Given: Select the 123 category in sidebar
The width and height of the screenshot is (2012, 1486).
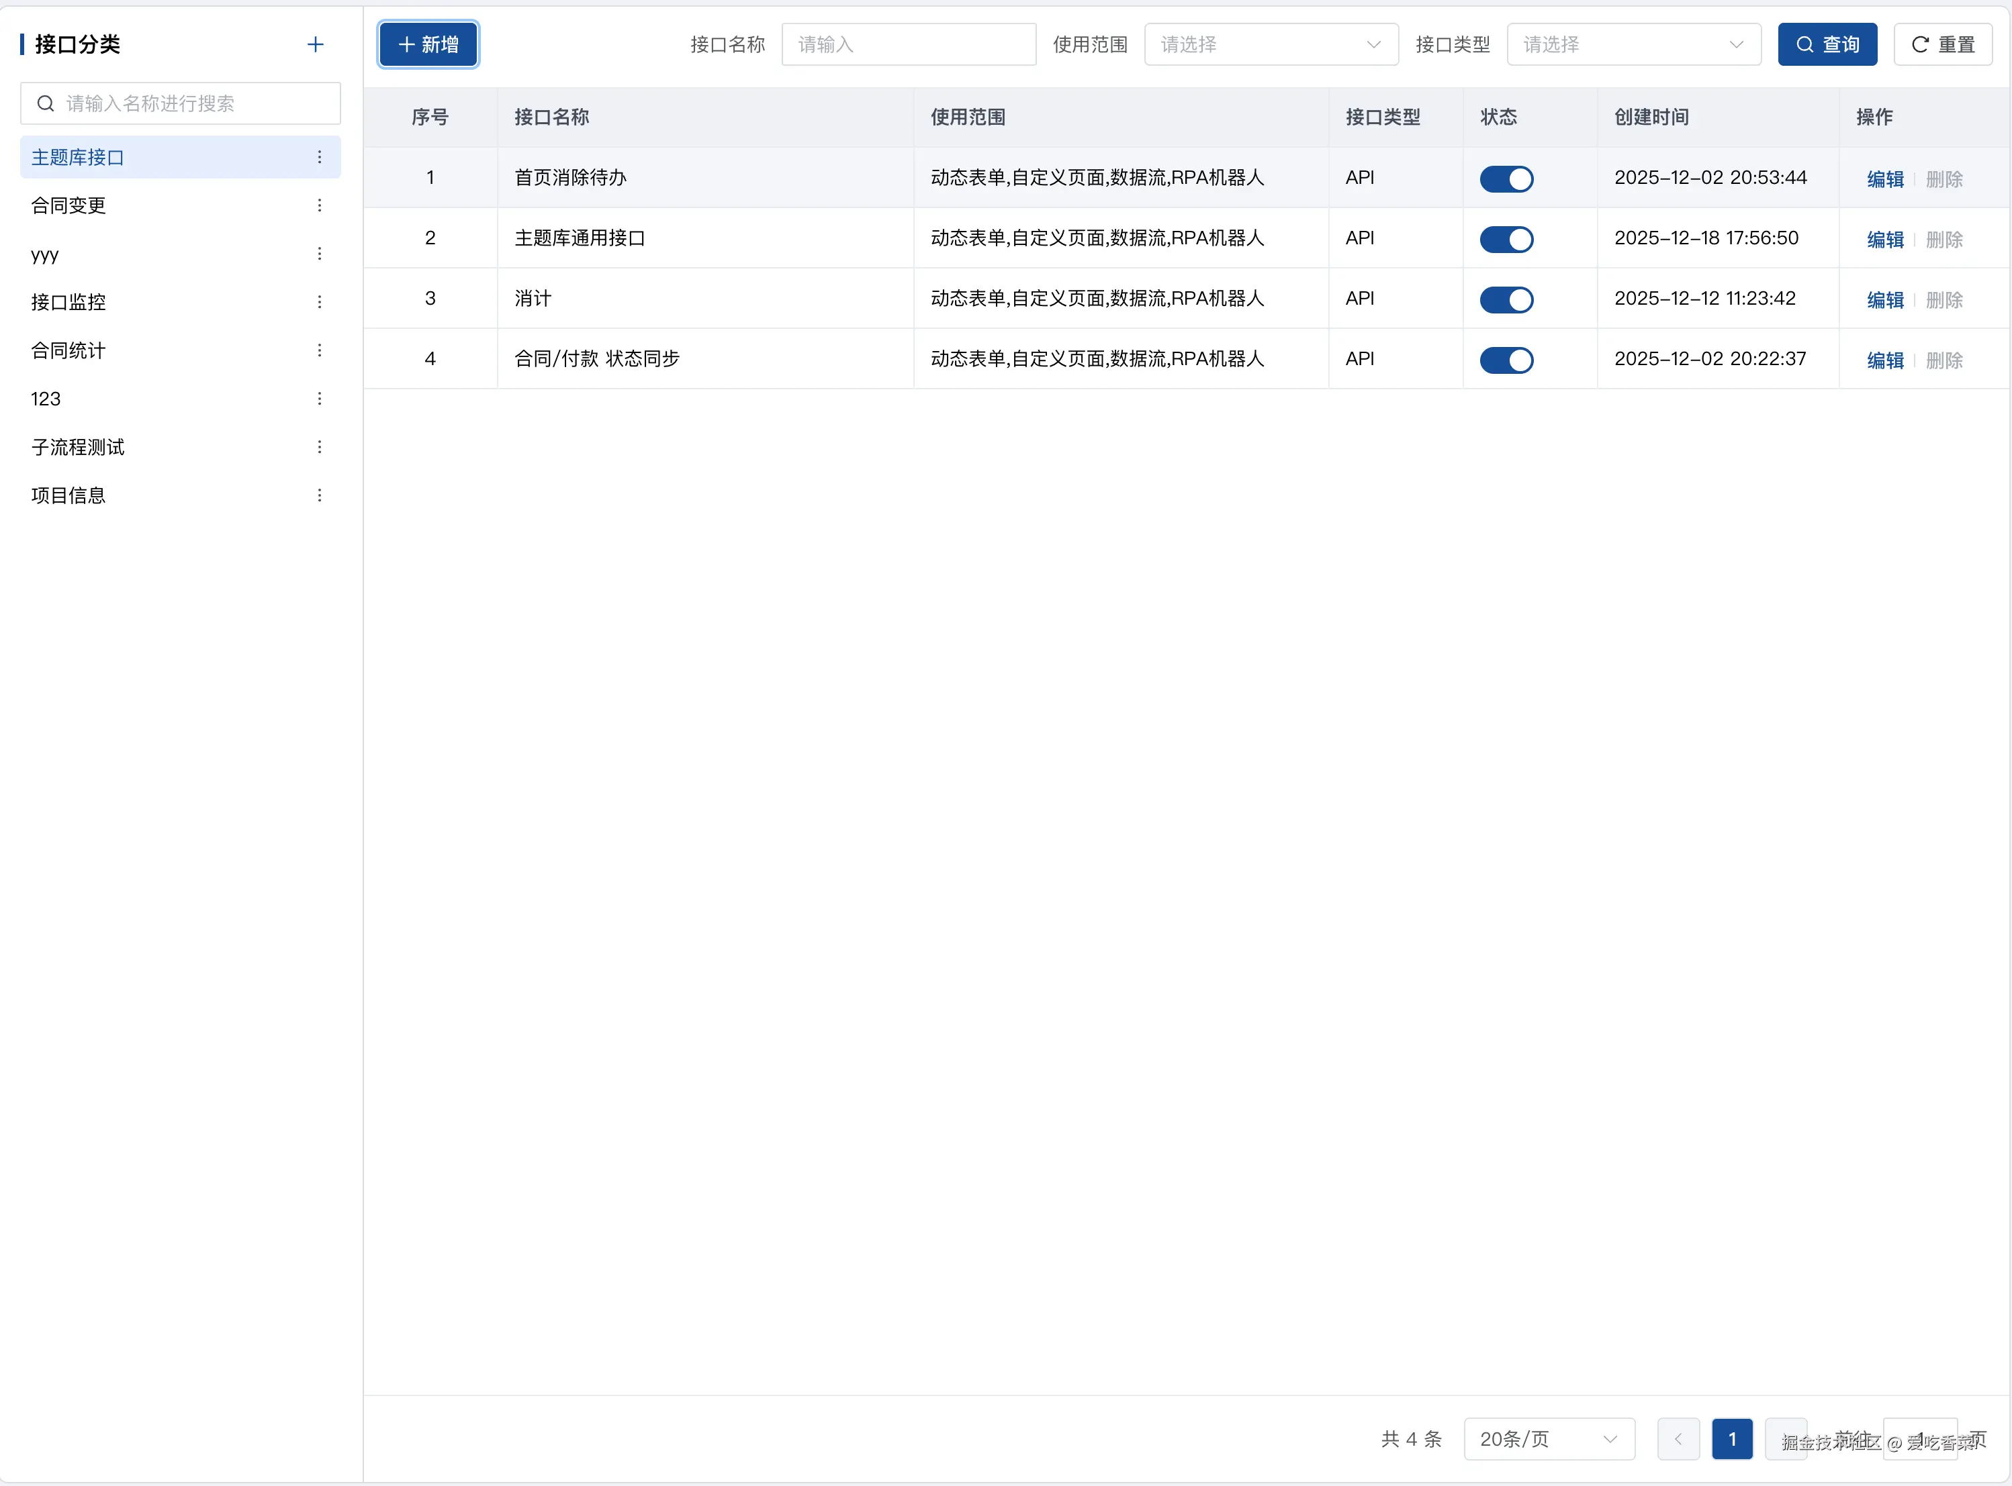Looking at the screenshot, I should click(46, 399).
